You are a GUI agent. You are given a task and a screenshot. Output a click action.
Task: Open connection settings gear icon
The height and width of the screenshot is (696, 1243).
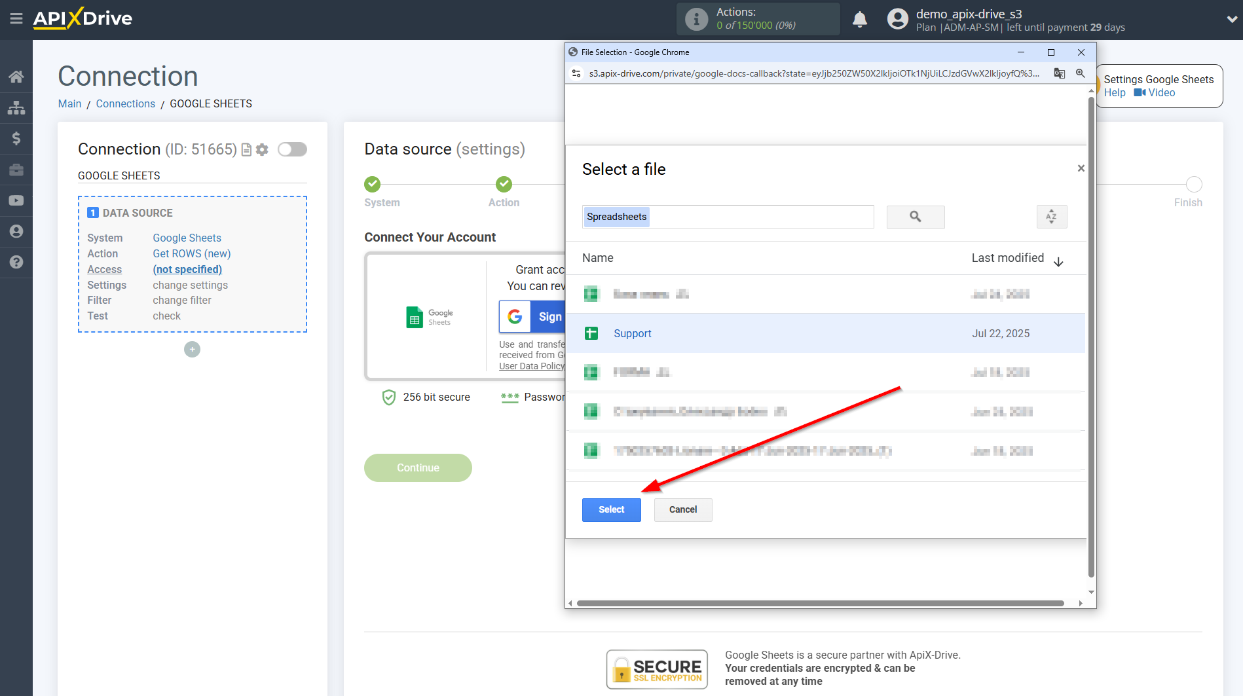tap(262, 150)
